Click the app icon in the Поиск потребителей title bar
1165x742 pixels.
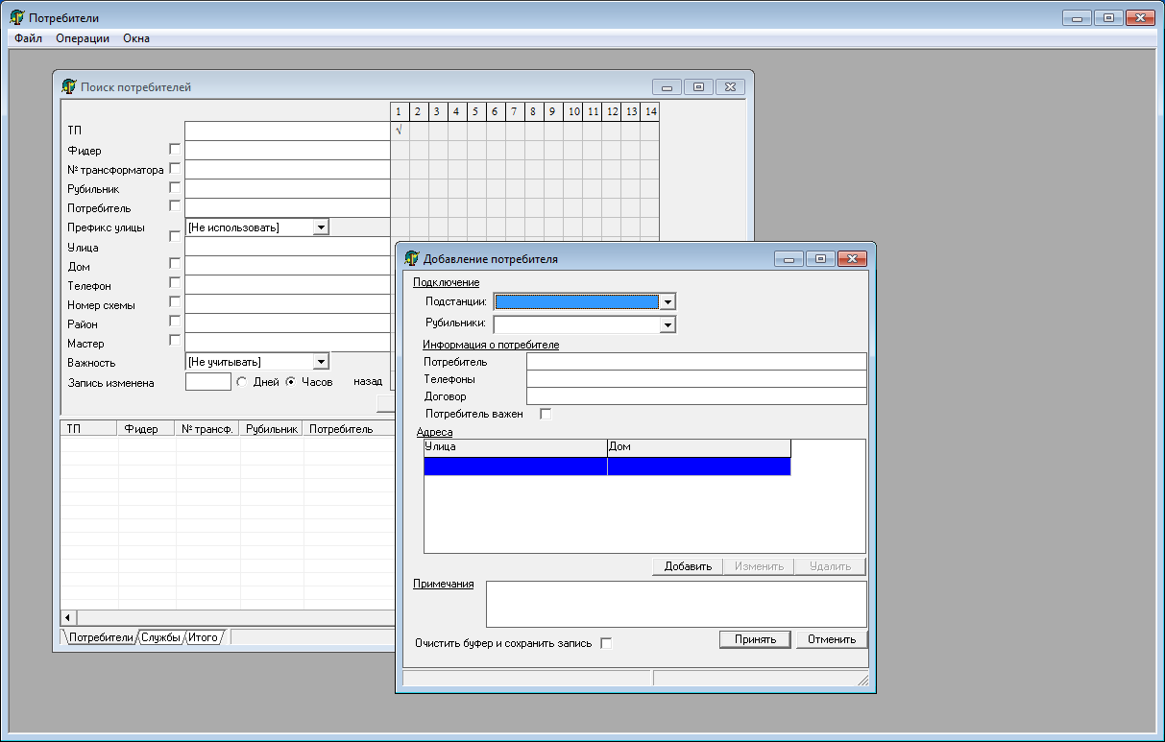[69, 86]
